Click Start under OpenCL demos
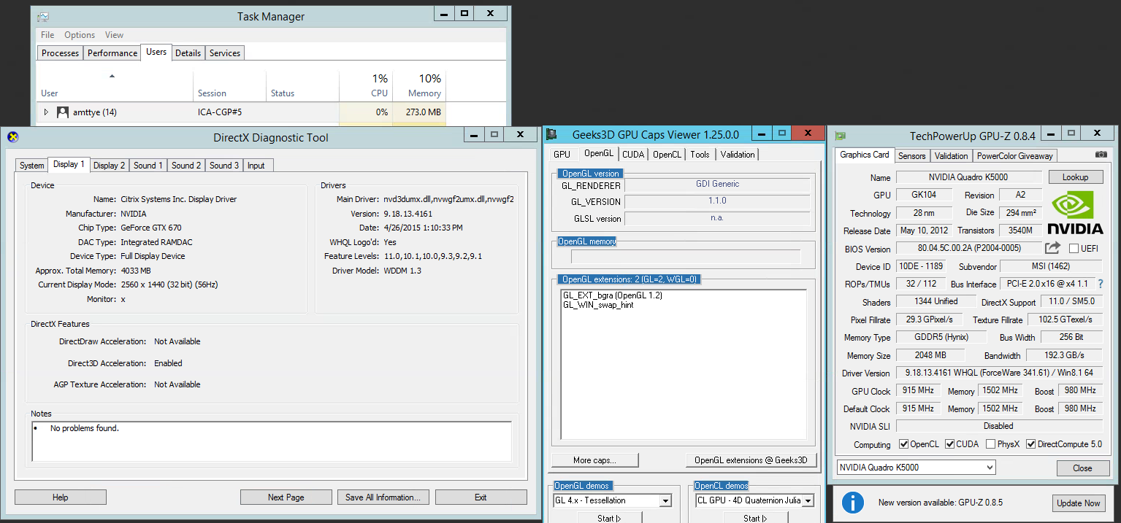 click(755, 517)
